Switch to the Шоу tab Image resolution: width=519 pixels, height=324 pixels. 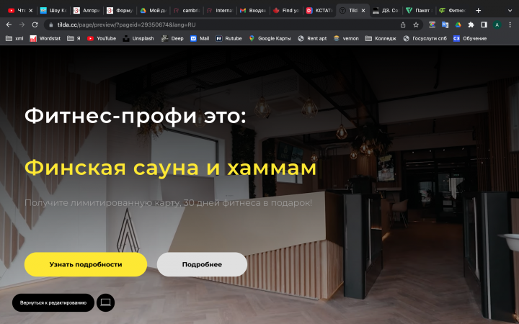[53, 11]
